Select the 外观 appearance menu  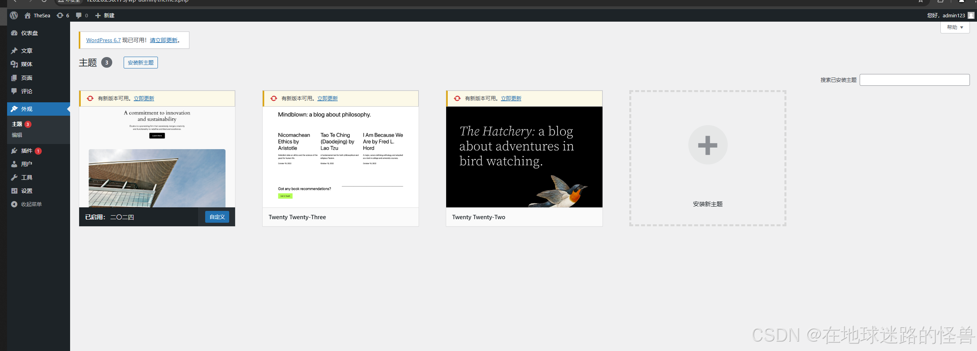click(x=38, y=109)
